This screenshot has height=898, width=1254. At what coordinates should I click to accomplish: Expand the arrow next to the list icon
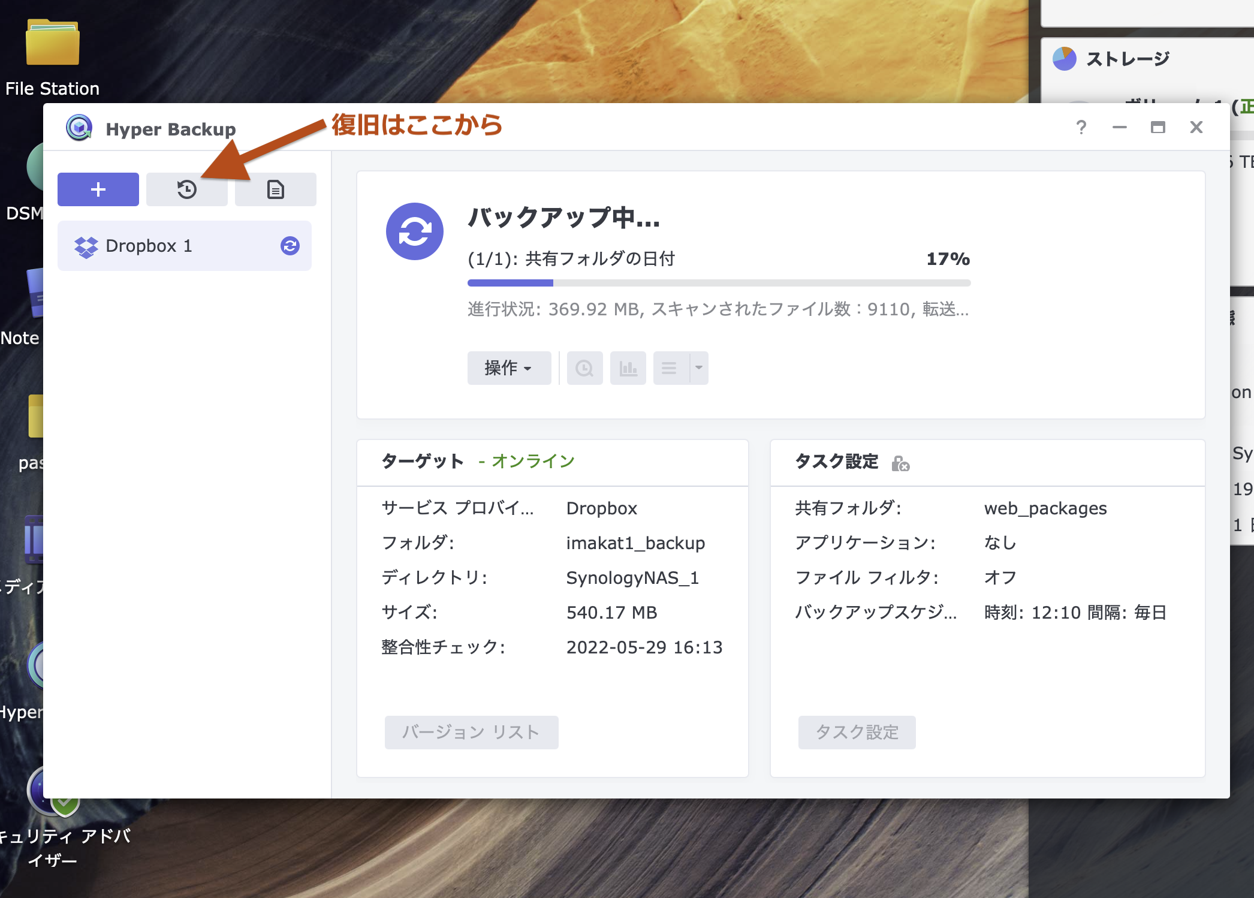[698, 368]
